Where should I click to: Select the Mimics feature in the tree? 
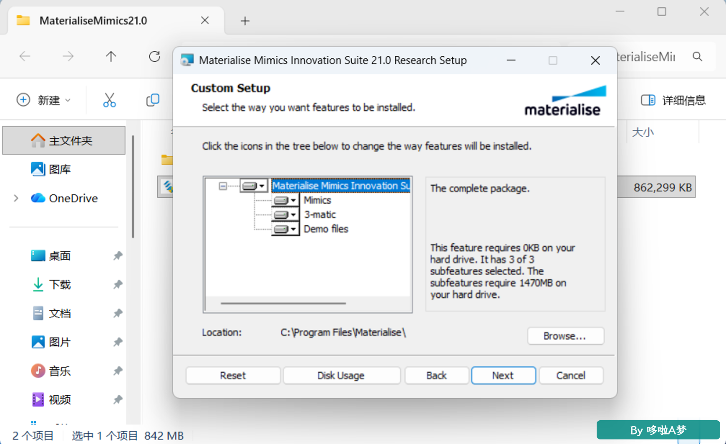tap(318, 200)
